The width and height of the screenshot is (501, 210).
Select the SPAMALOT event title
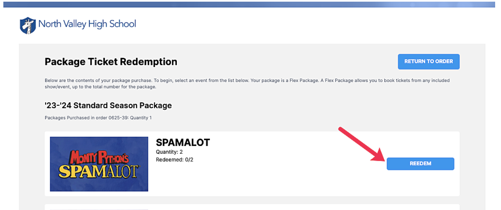pos(183,142)
